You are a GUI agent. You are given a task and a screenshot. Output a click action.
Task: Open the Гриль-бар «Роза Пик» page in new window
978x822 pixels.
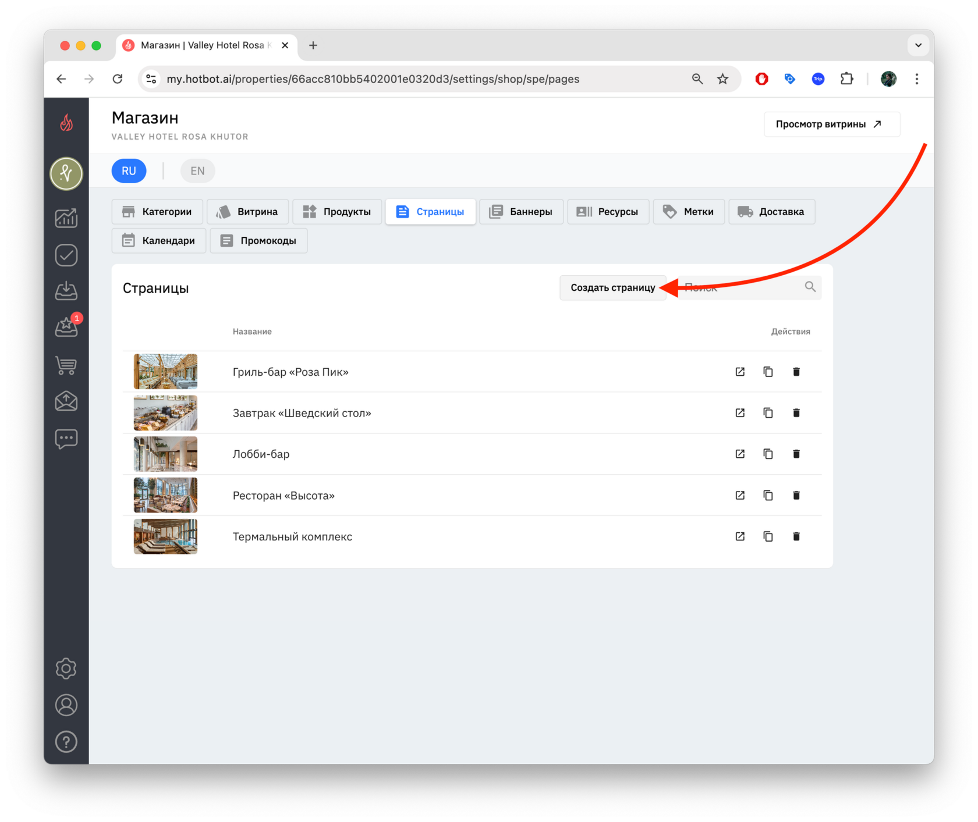740,372
